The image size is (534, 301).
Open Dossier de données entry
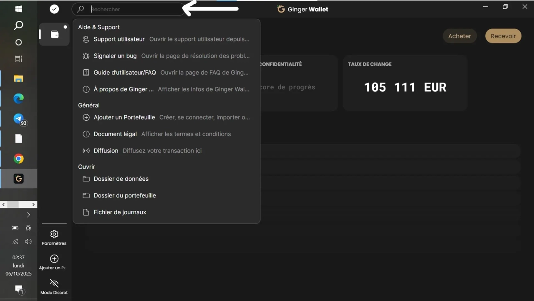pyautogui.click(x=166, y=179)
